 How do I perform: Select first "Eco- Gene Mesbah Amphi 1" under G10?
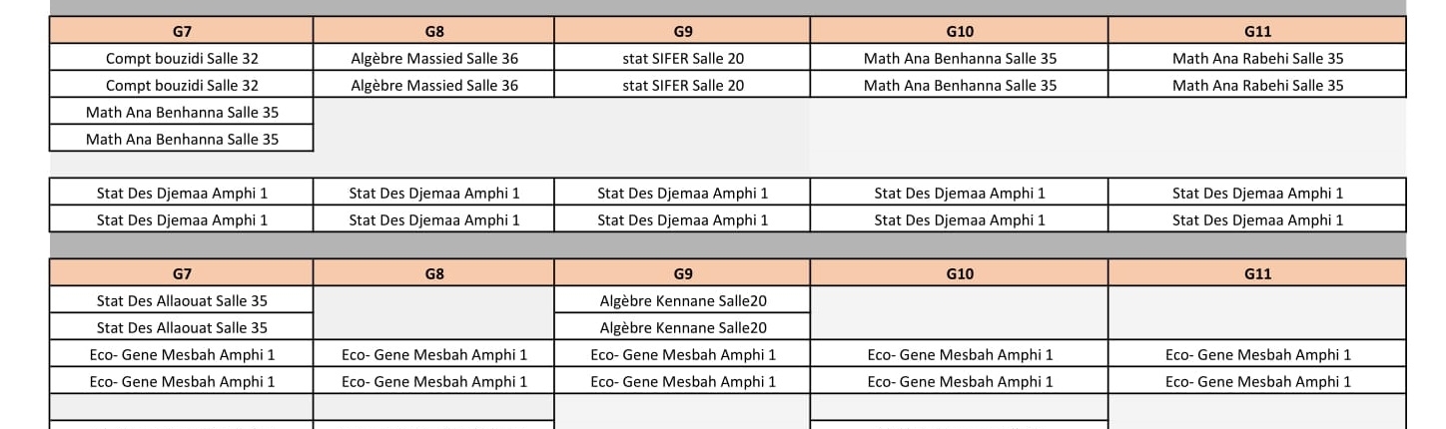(960, 354)
